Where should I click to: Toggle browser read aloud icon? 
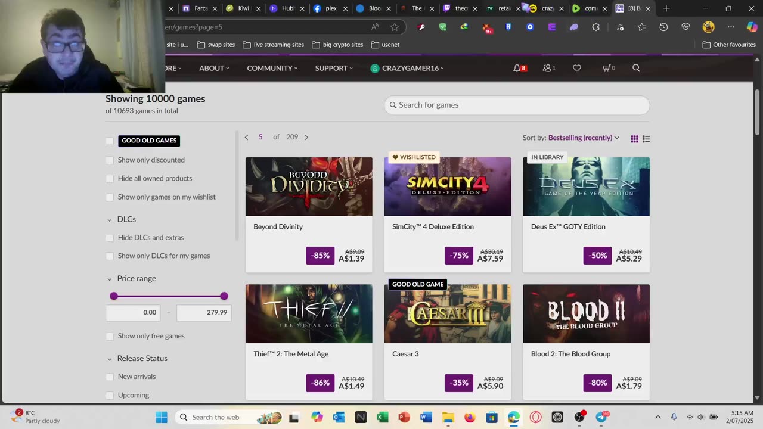click(375, 27)
